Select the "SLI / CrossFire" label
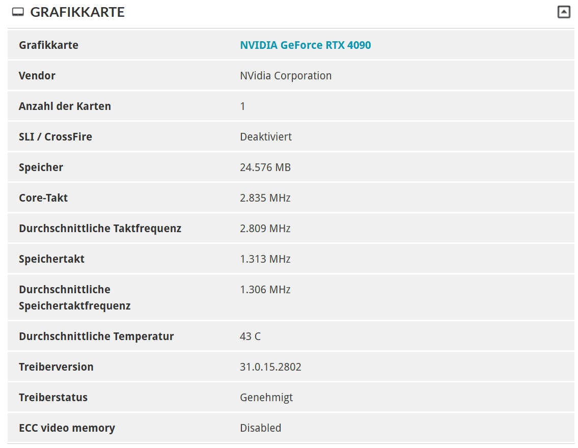The height and width of the screenshot is (448, 578). coord(56,136)
